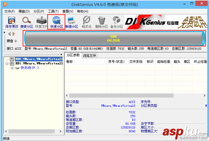
Task: Close the disk tree panel
Action: coord(61,55)
